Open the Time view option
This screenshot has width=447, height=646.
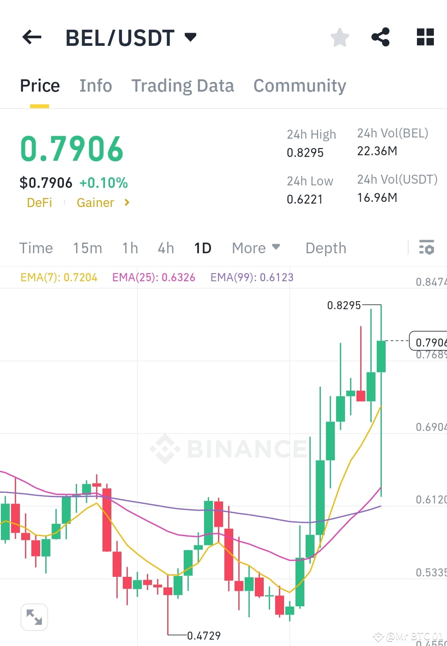click(x=36, y=248)
